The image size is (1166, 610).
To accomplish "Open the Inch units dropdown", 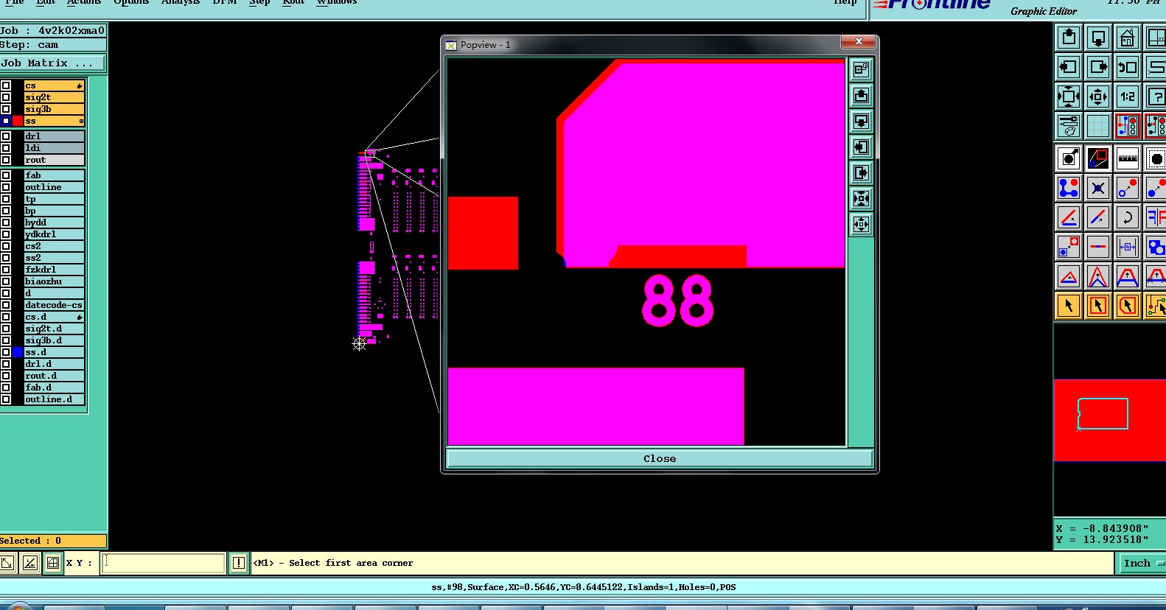I will click(1142, 563).
